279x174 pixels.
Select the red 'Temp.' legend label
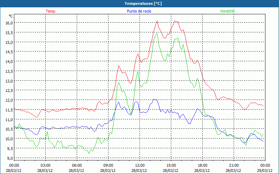click(x=51, y=11)
